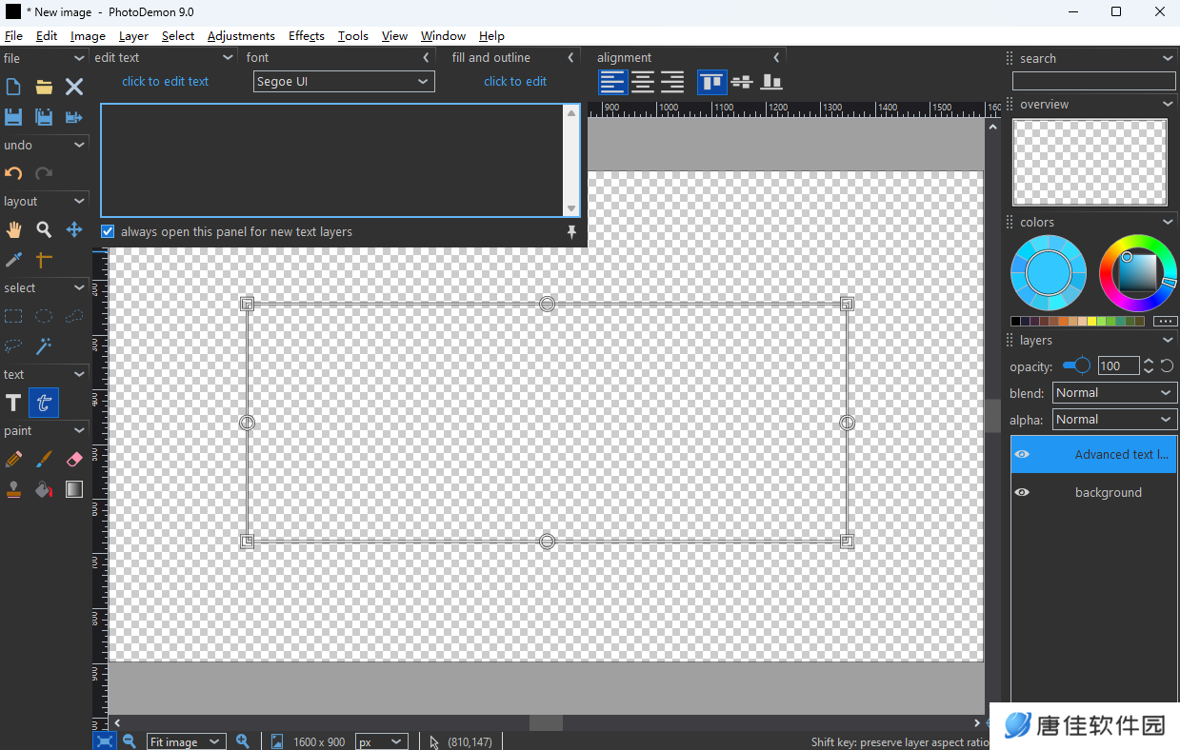
Task: Select the Magic wand tool
Action: (44, 345)
